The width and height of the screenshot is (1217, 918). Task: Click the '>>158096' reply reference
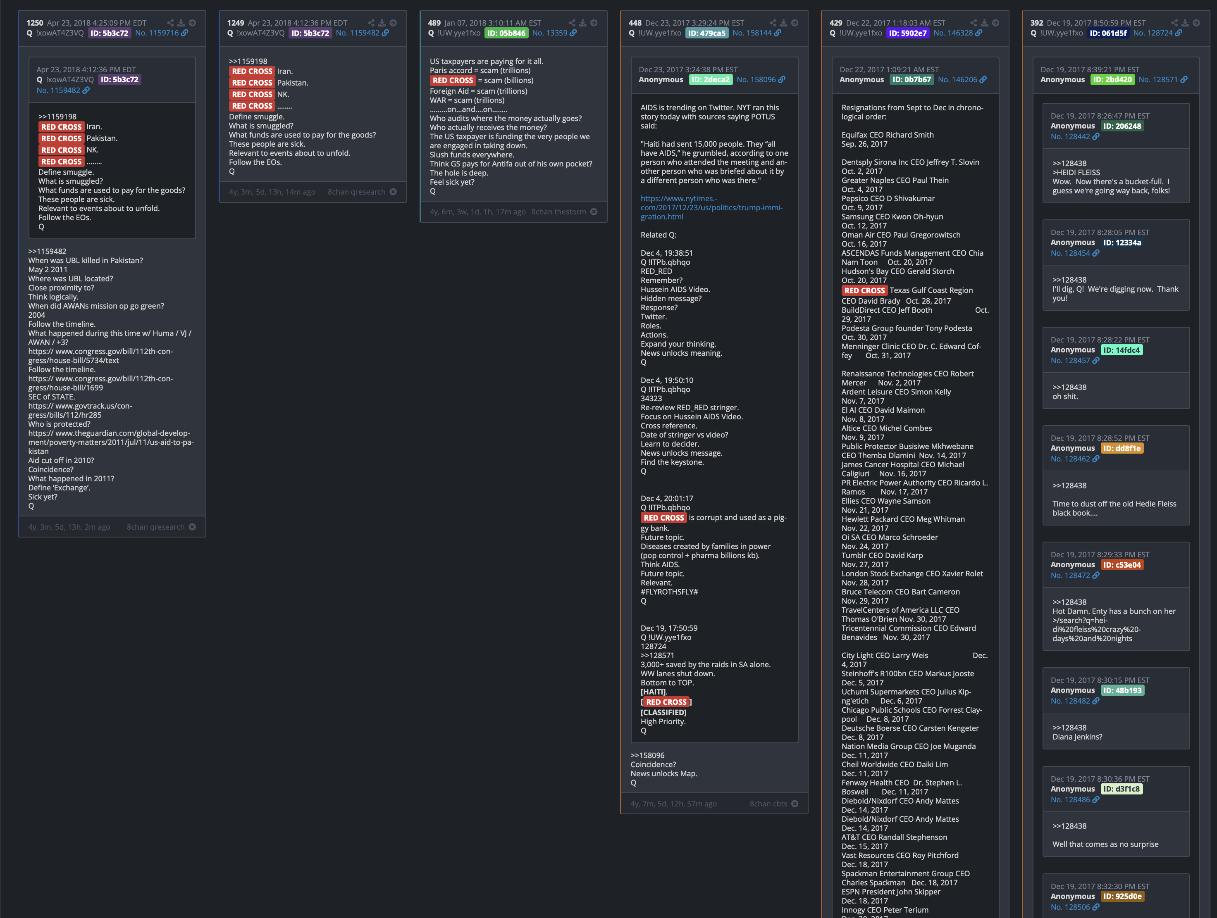coord(647,755)
